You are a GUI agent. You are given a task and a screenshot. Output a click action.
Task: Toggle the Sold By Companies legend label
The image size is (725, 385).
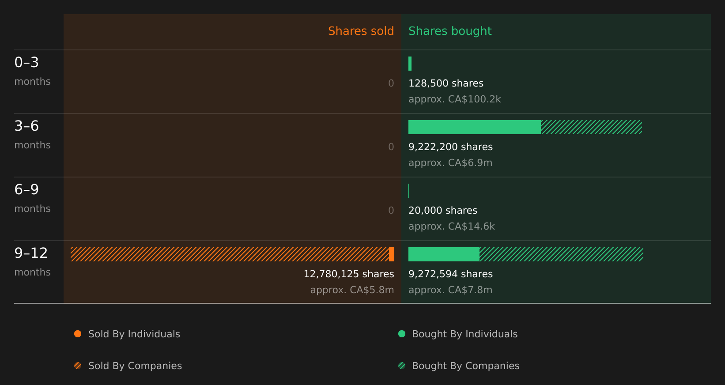(135, 366)
